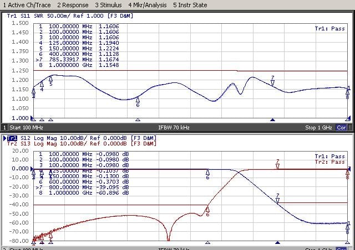Select marker 6 on the SWR trace

[138, 102]
